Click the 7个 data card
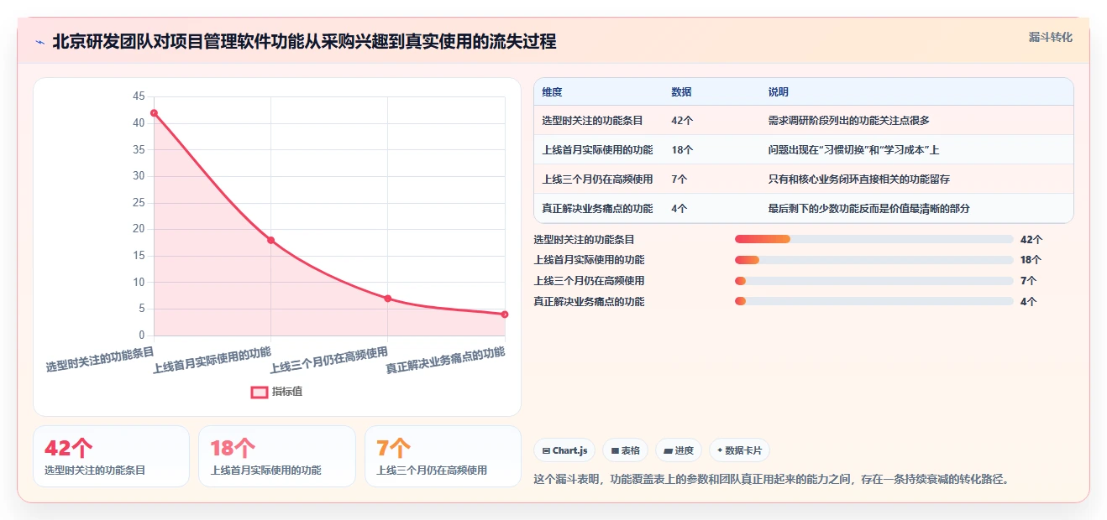Viewport: 1107px width, 520px height. (443, 456)
